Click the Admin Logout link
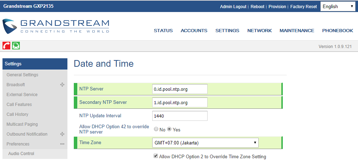This screenshot has width=358, height=160. [233, 7]
